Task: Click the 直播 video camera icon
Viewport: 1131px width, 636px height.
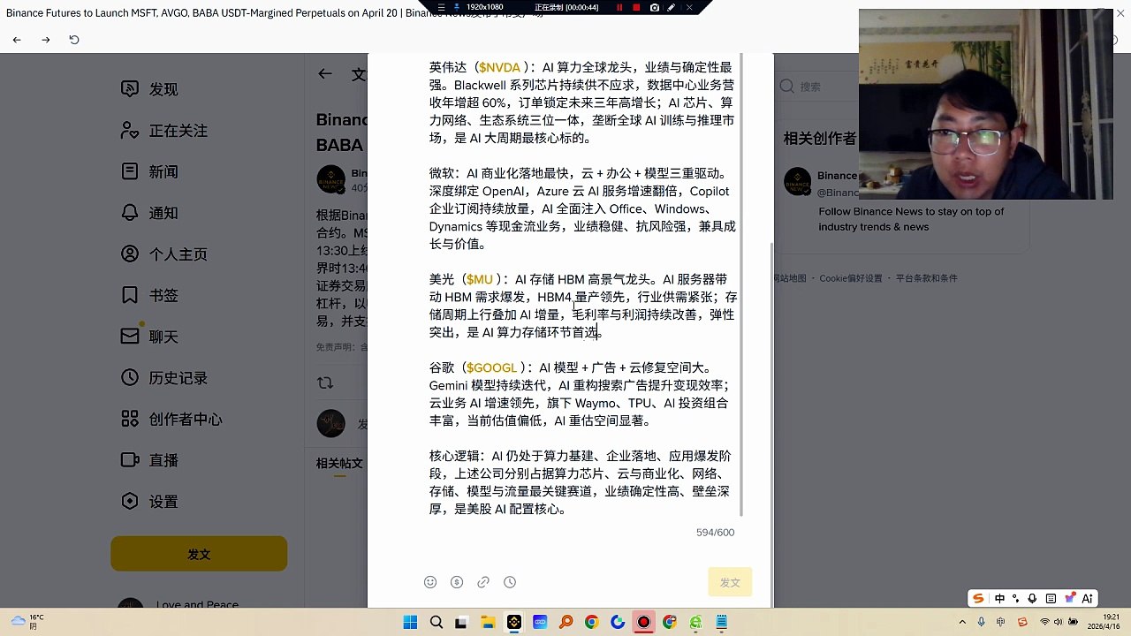Action: 130,460
